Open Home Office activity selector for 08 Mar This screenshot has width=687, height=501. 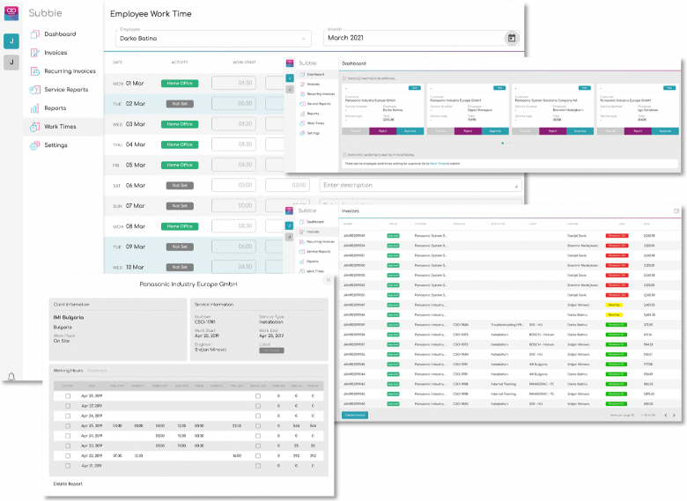pyautogui.click(x=180, y=226)
